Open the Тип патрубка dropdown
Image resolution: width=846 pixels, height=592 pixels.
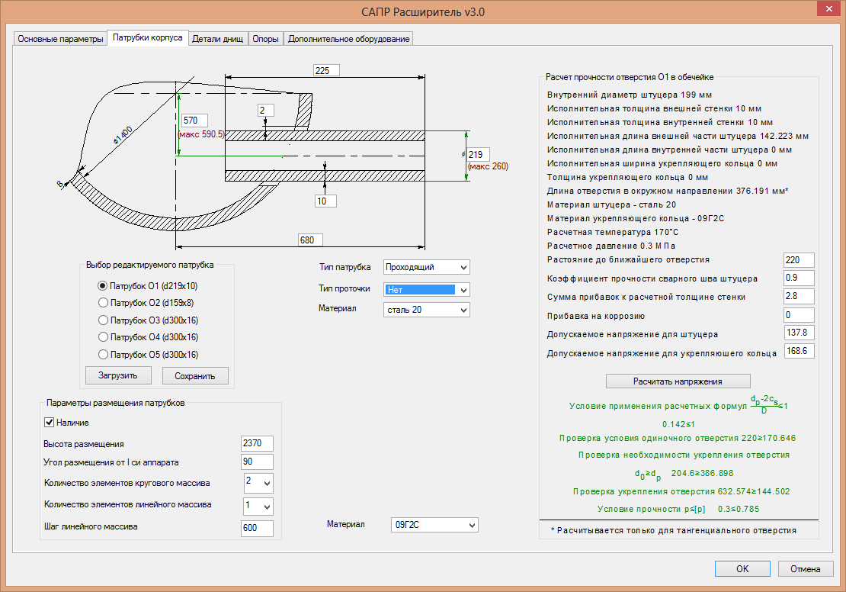(463, 267)
